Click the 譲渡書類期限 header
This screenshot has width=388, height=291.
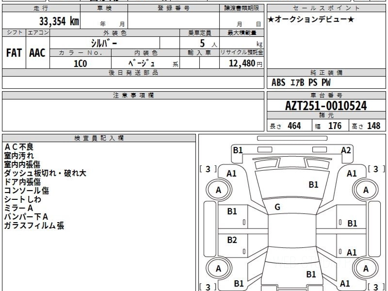(x=242, y=8)
